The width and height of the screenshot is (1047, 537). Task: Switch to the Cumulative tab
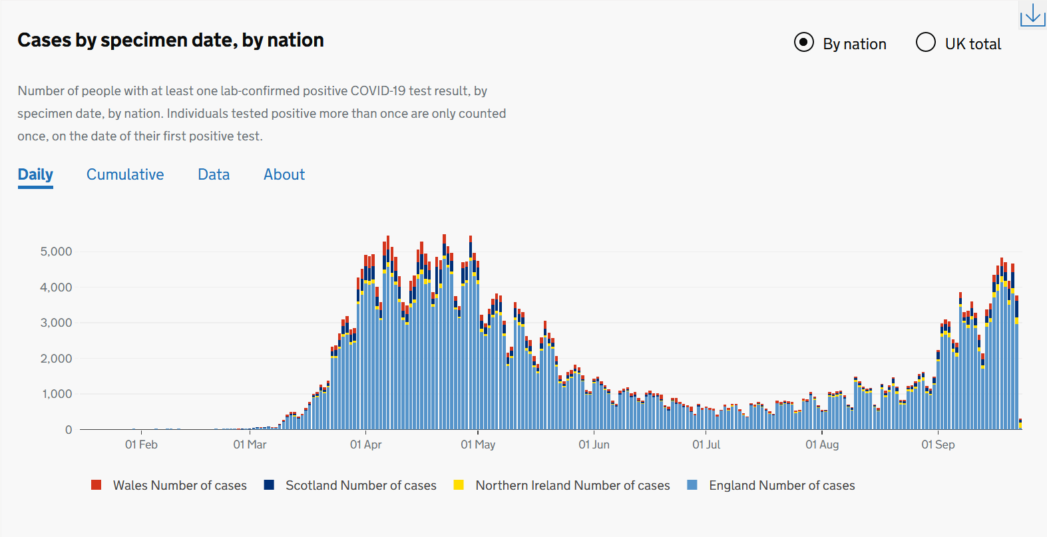click(125, 174)
